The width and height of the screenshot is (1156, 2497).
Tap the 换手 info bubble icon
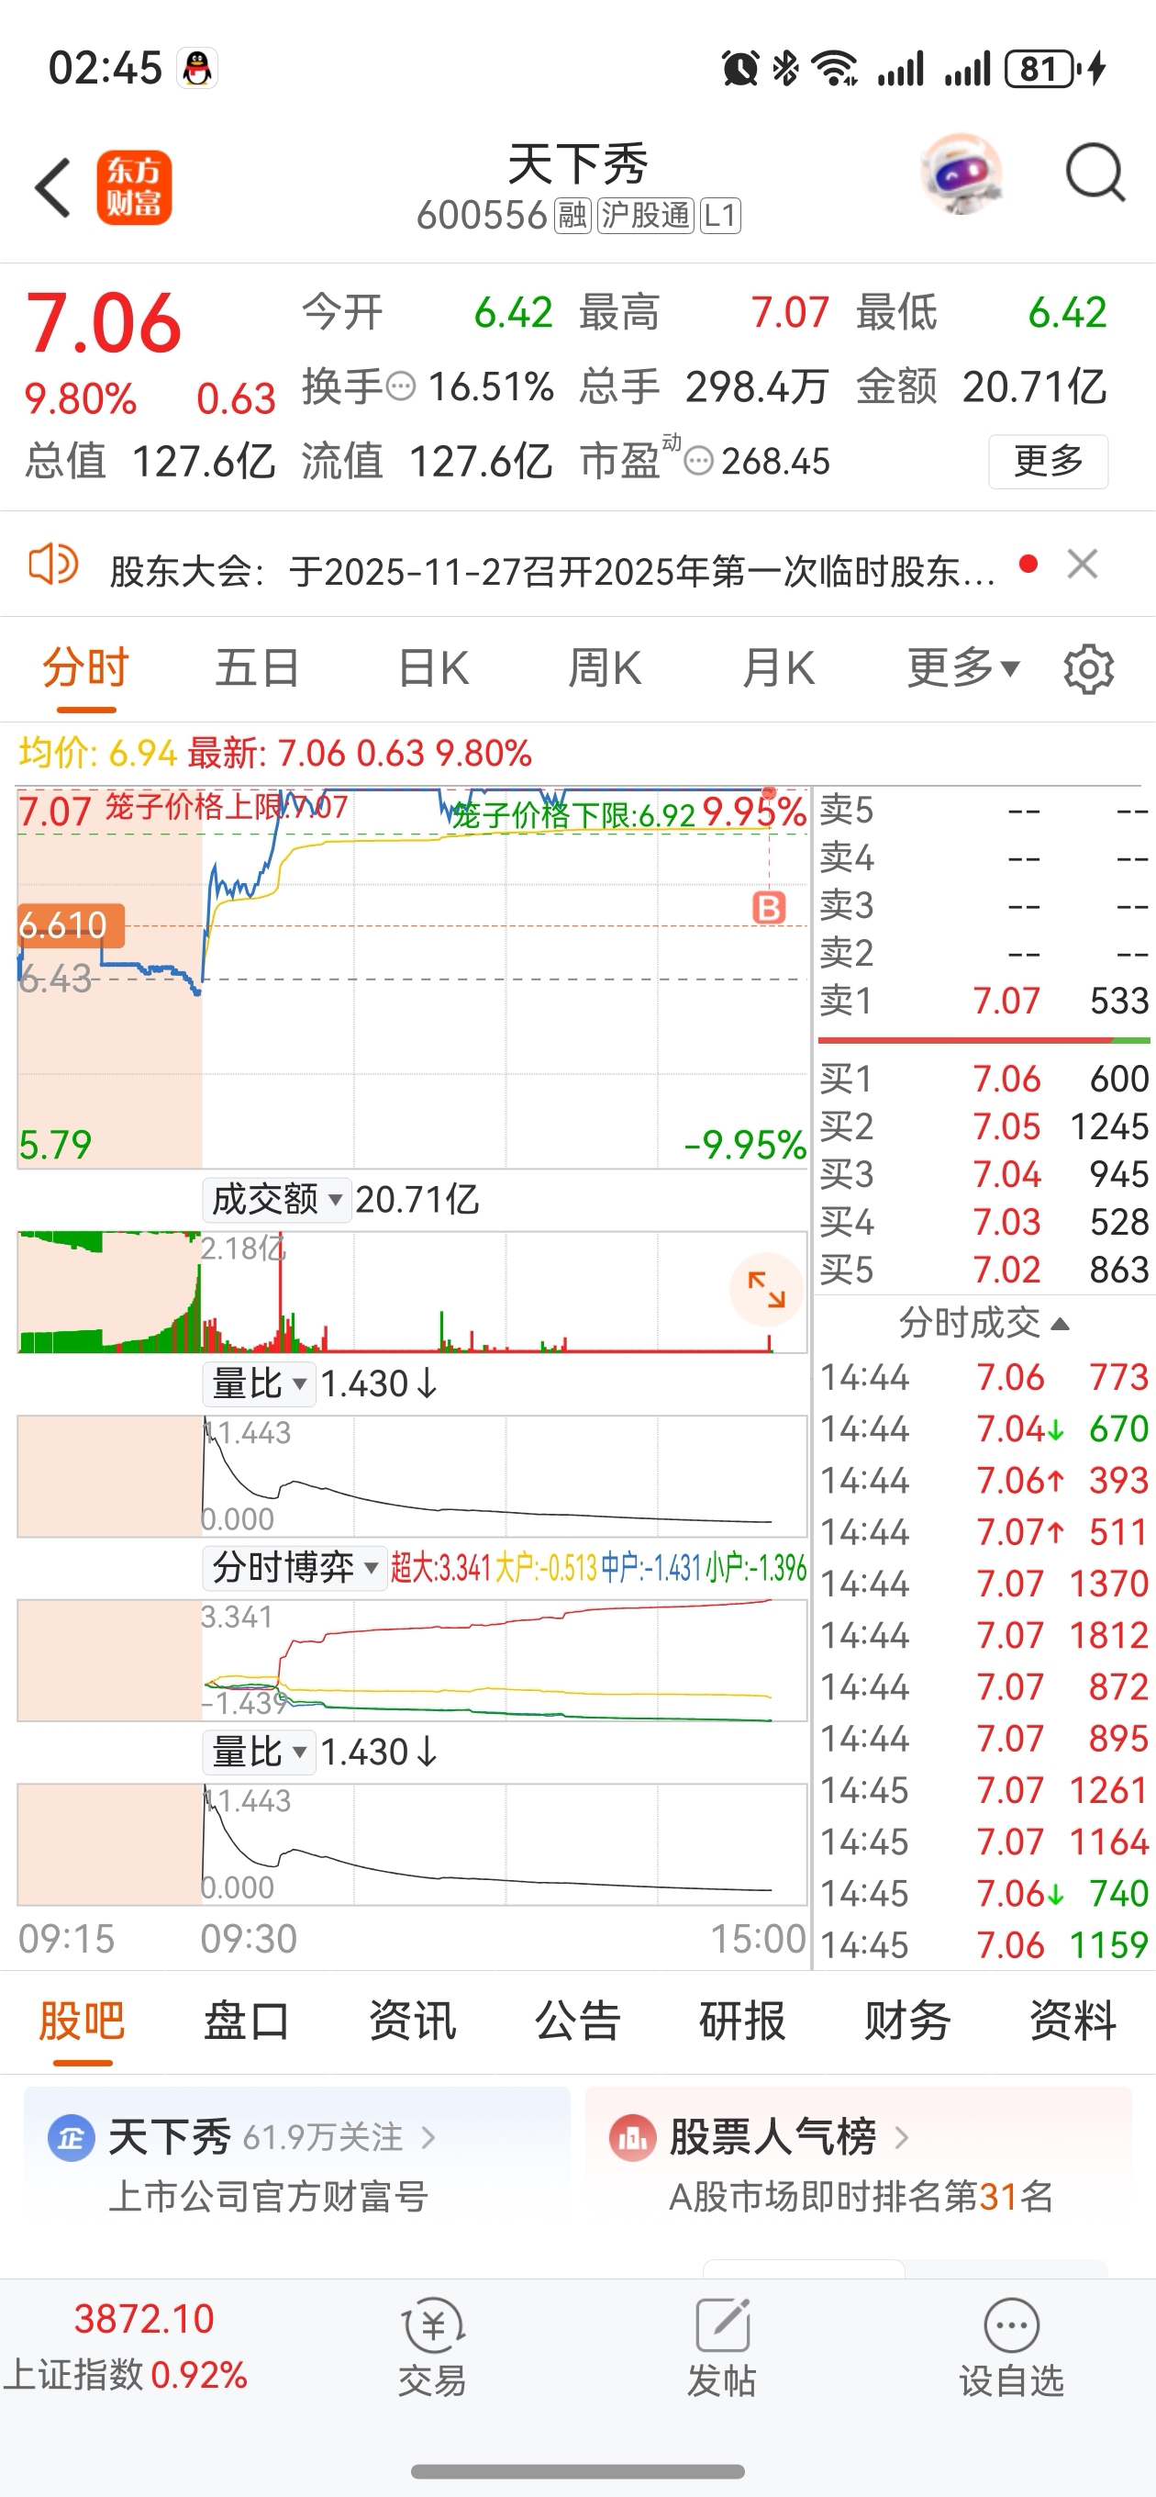coord(400,387)
